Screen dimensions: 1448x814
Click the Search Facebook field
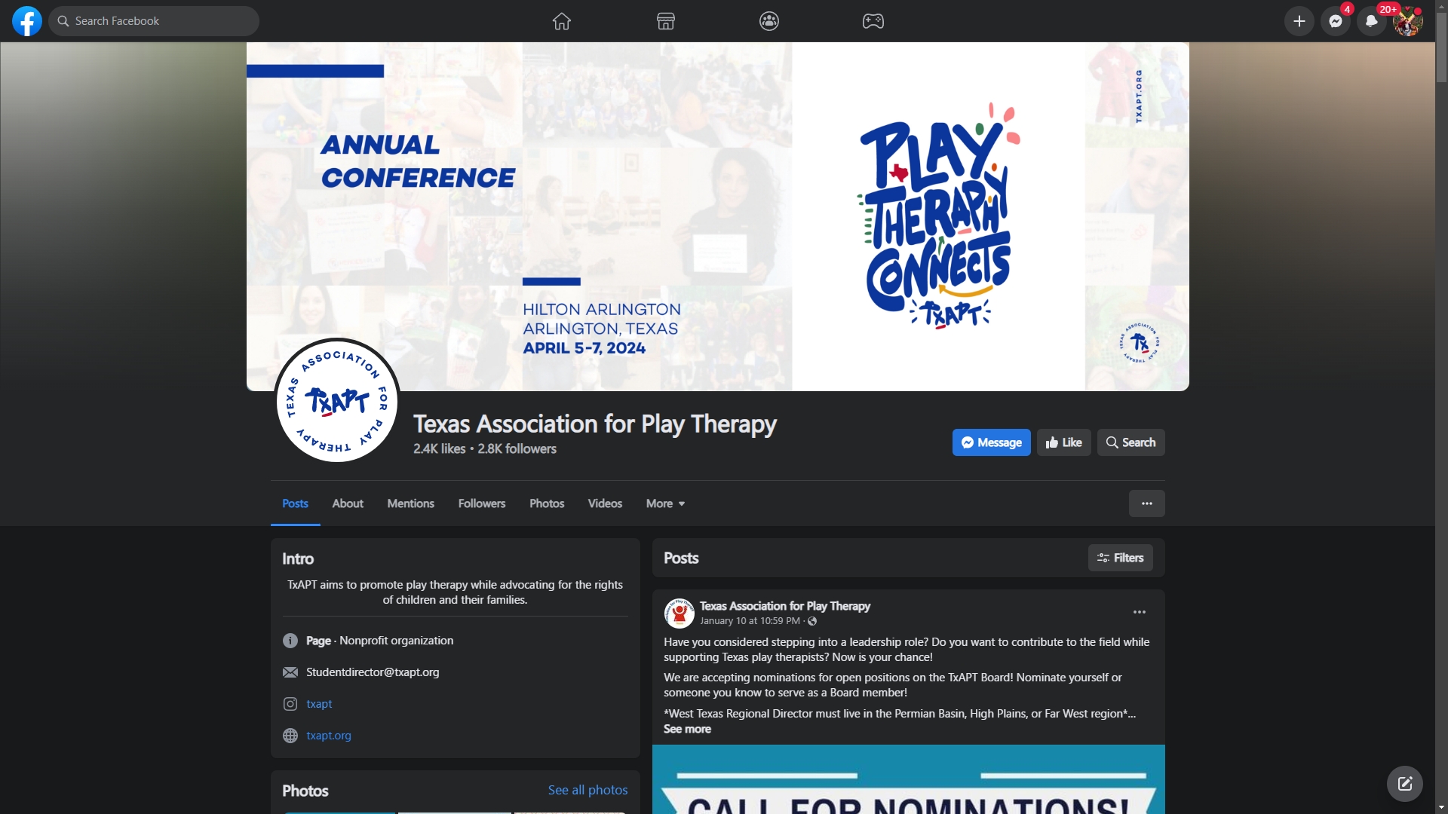(154, 21)
